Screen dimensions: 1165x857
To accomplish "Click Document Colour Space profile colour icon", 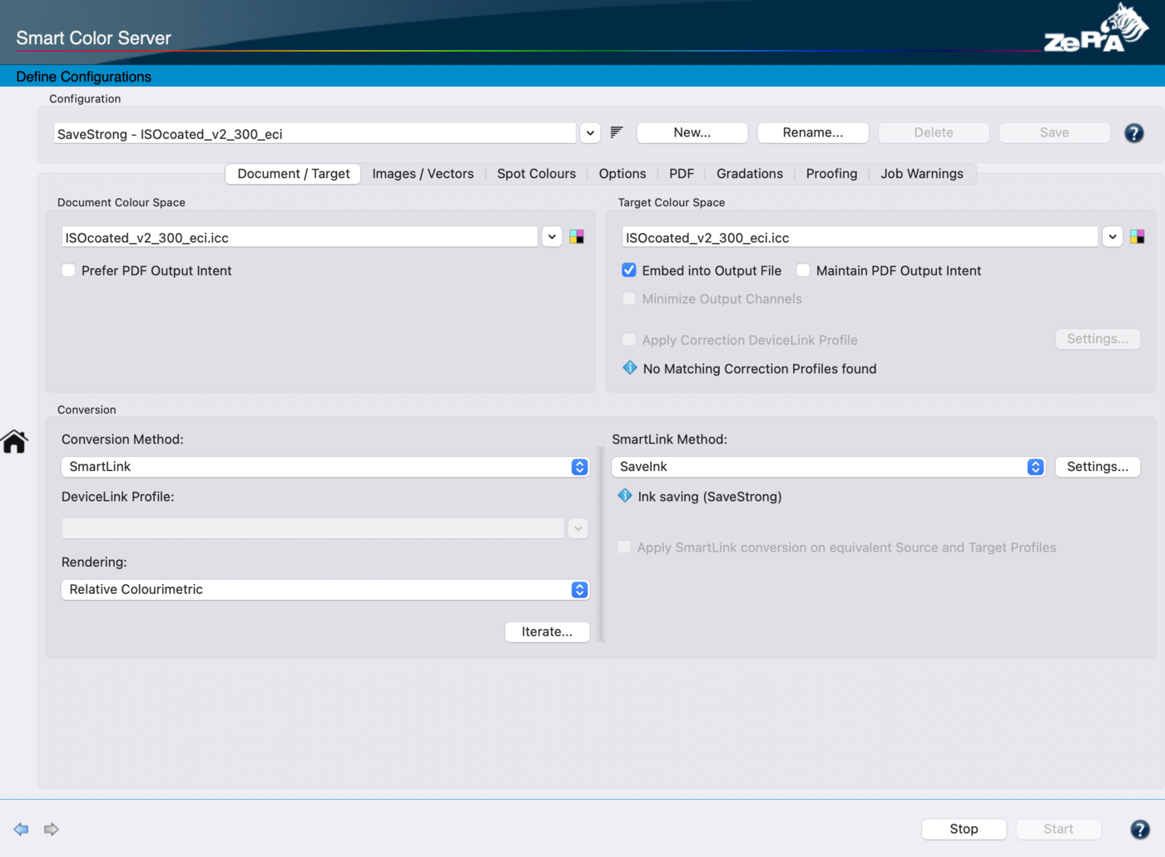I will click(577, 237).
